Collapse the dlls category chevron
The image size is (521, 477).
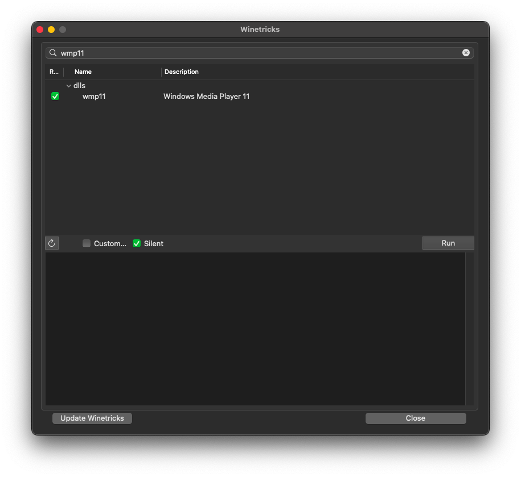68,86
